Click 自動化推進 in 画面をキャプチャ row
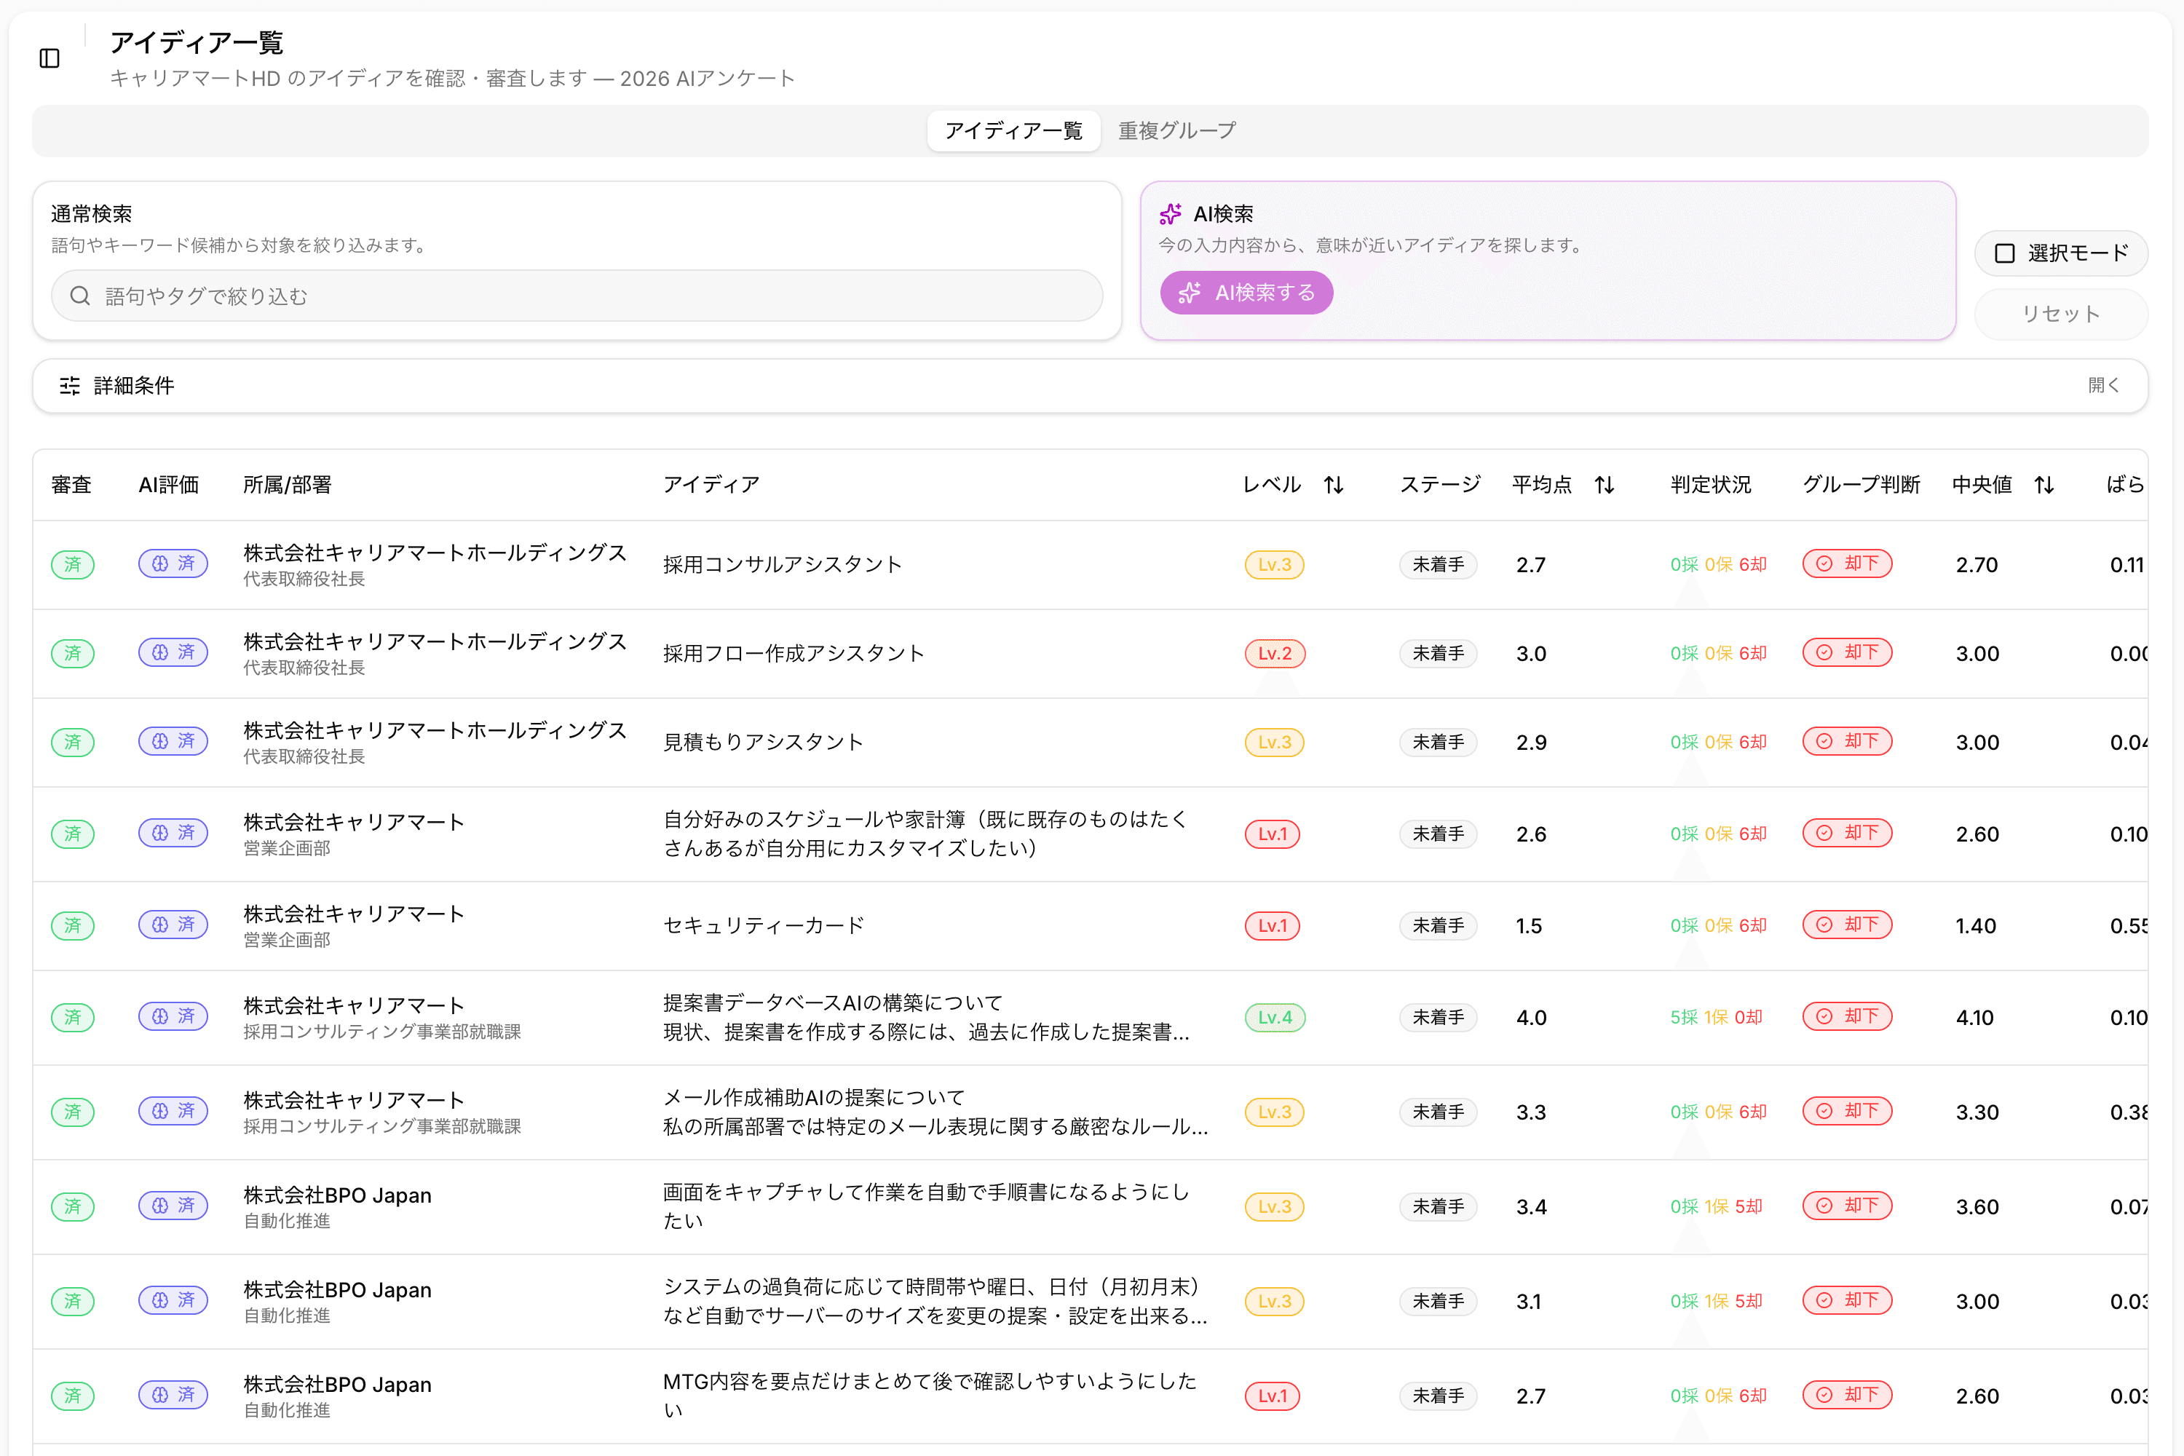This screenshot has height=1456, width=2184. pyautogui.click(x=287, y=1221)
